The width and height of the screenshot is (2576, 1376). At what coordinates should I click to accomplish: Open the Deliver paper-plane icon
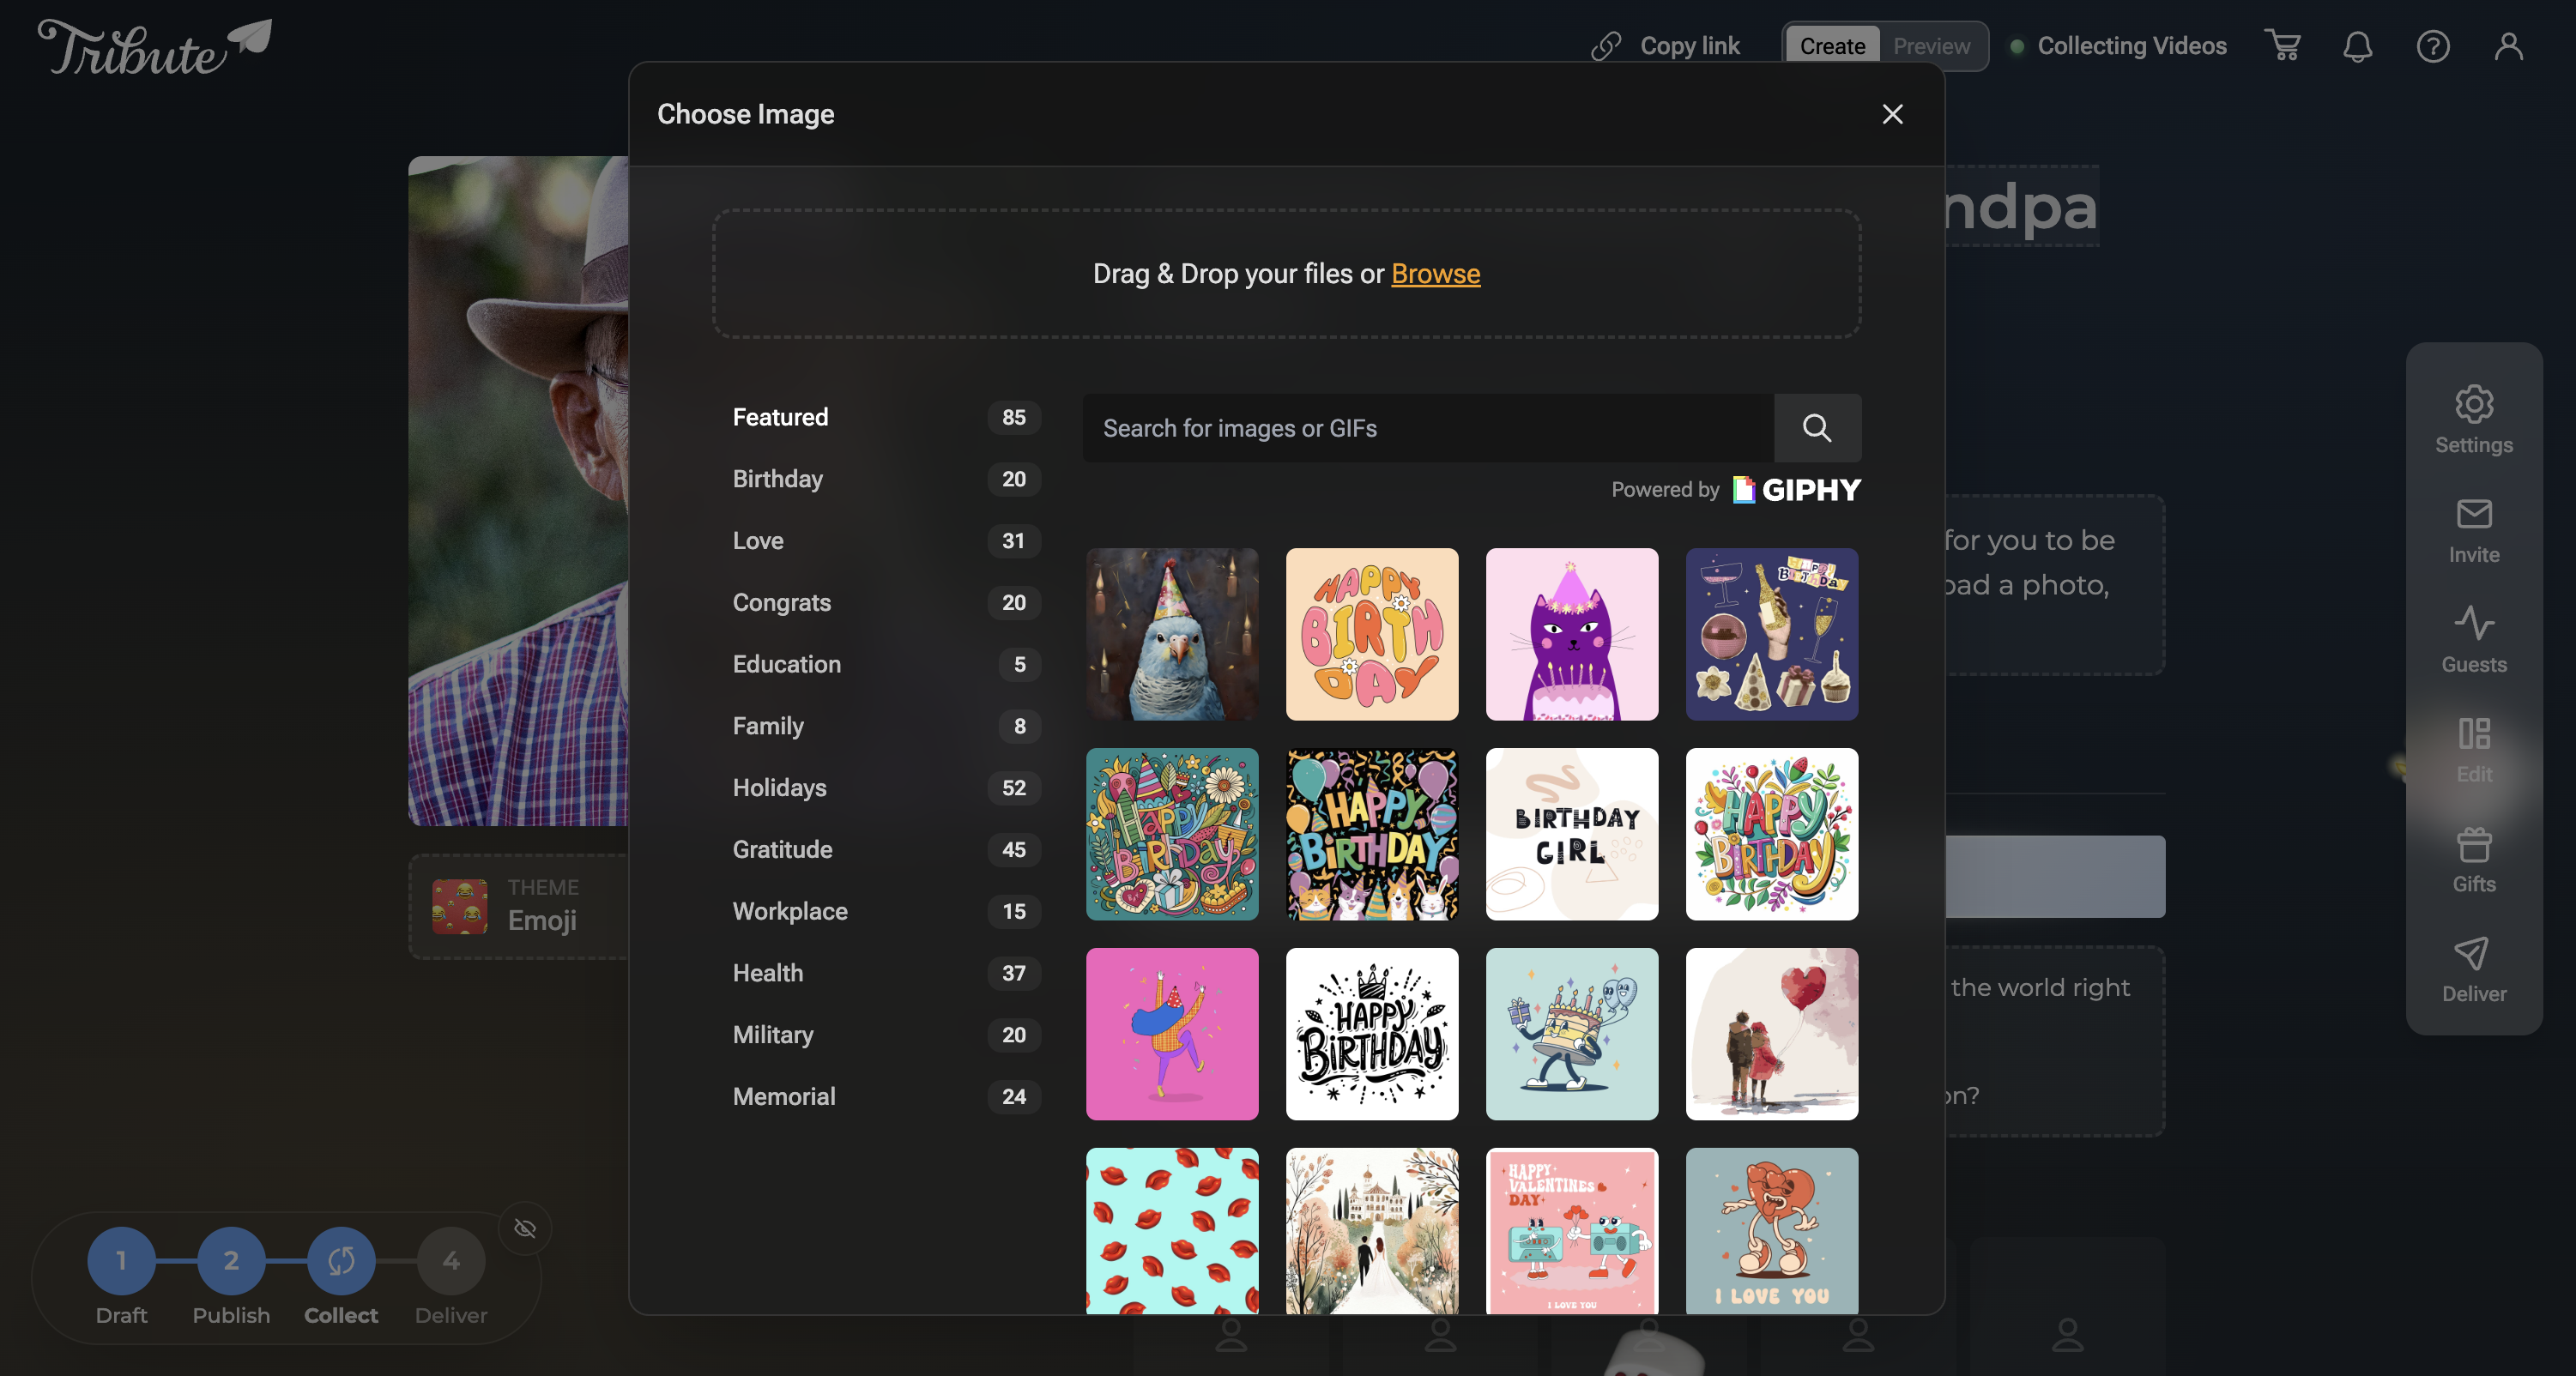(2473, 969)
